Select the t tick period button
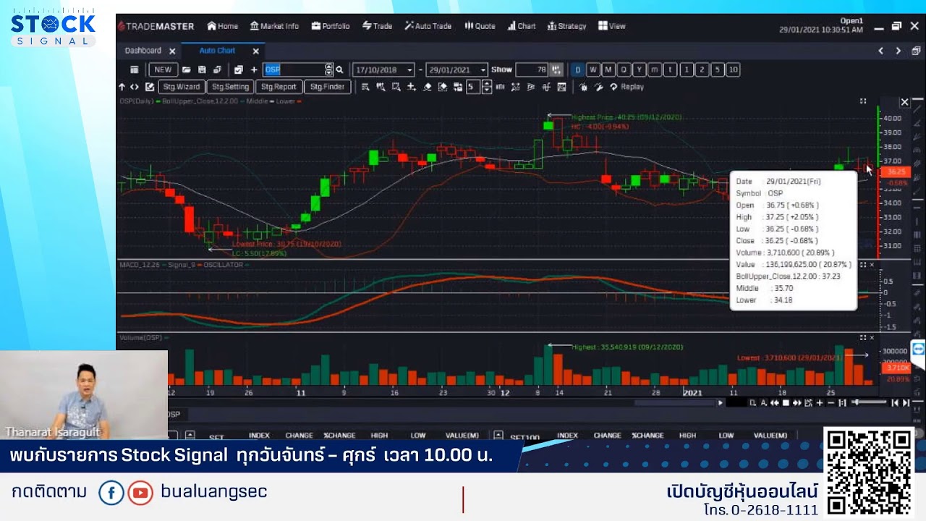Screen dimensions: 926x521 pos(671,69)
